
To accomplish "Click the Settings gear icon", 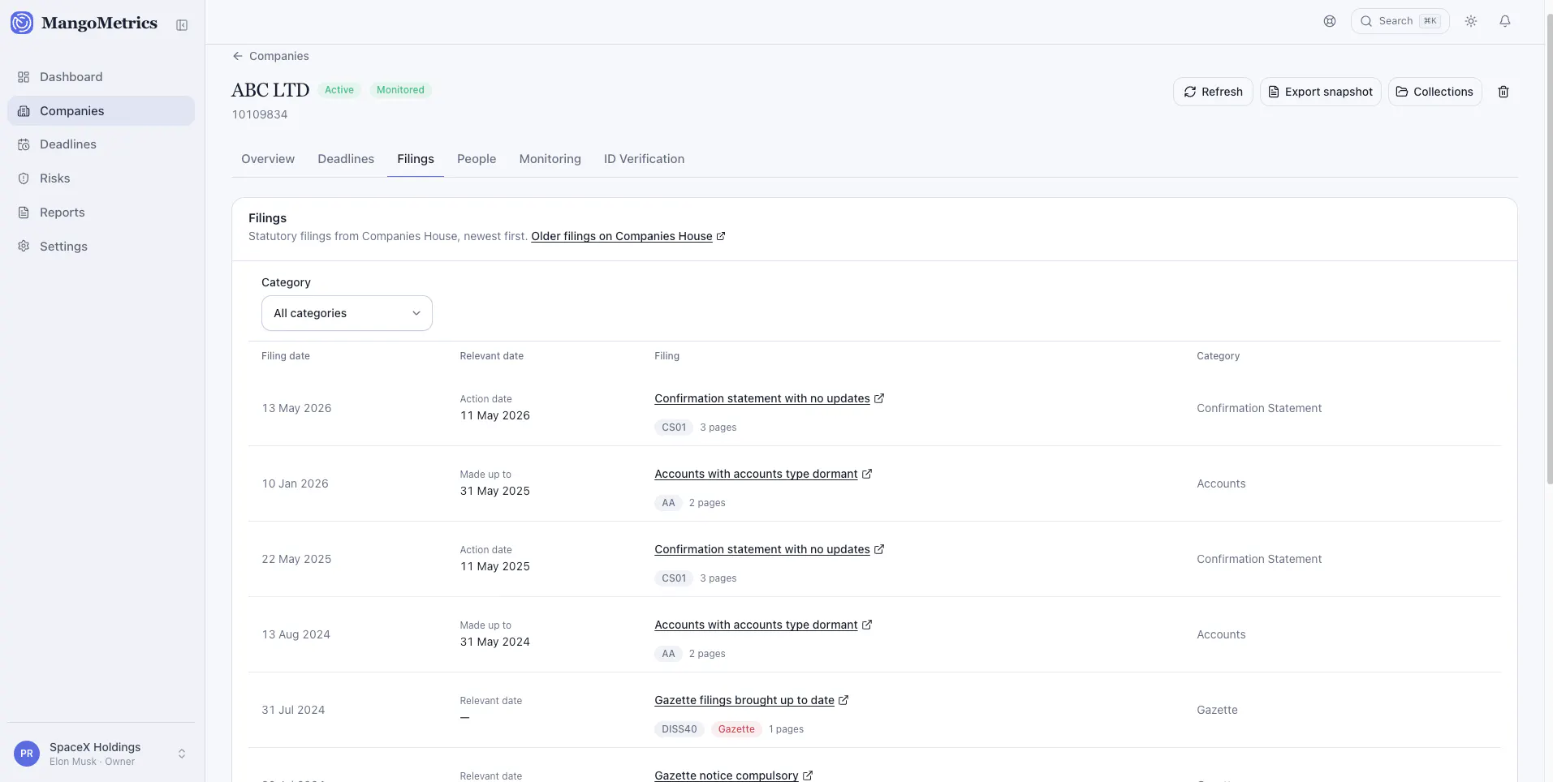I will point(24,247).
